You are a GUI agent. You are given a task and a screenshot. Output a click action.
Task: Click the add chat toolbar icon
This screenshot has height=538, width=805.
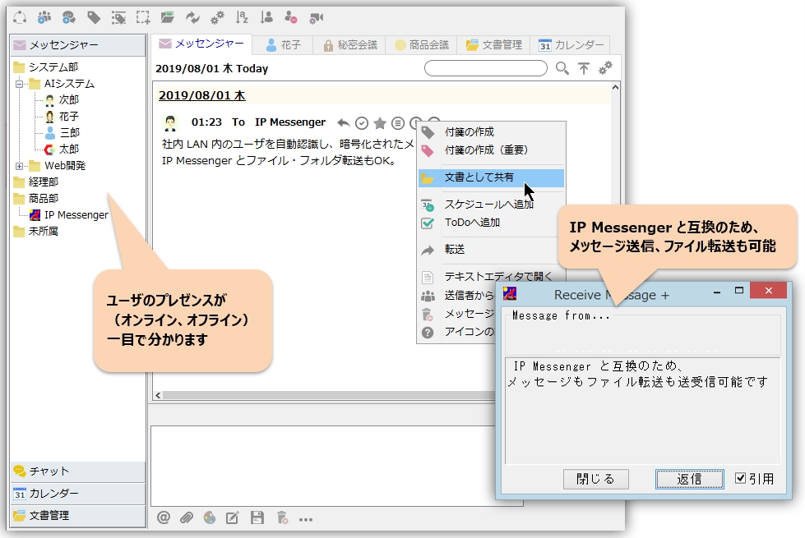(x=69, y=18)
